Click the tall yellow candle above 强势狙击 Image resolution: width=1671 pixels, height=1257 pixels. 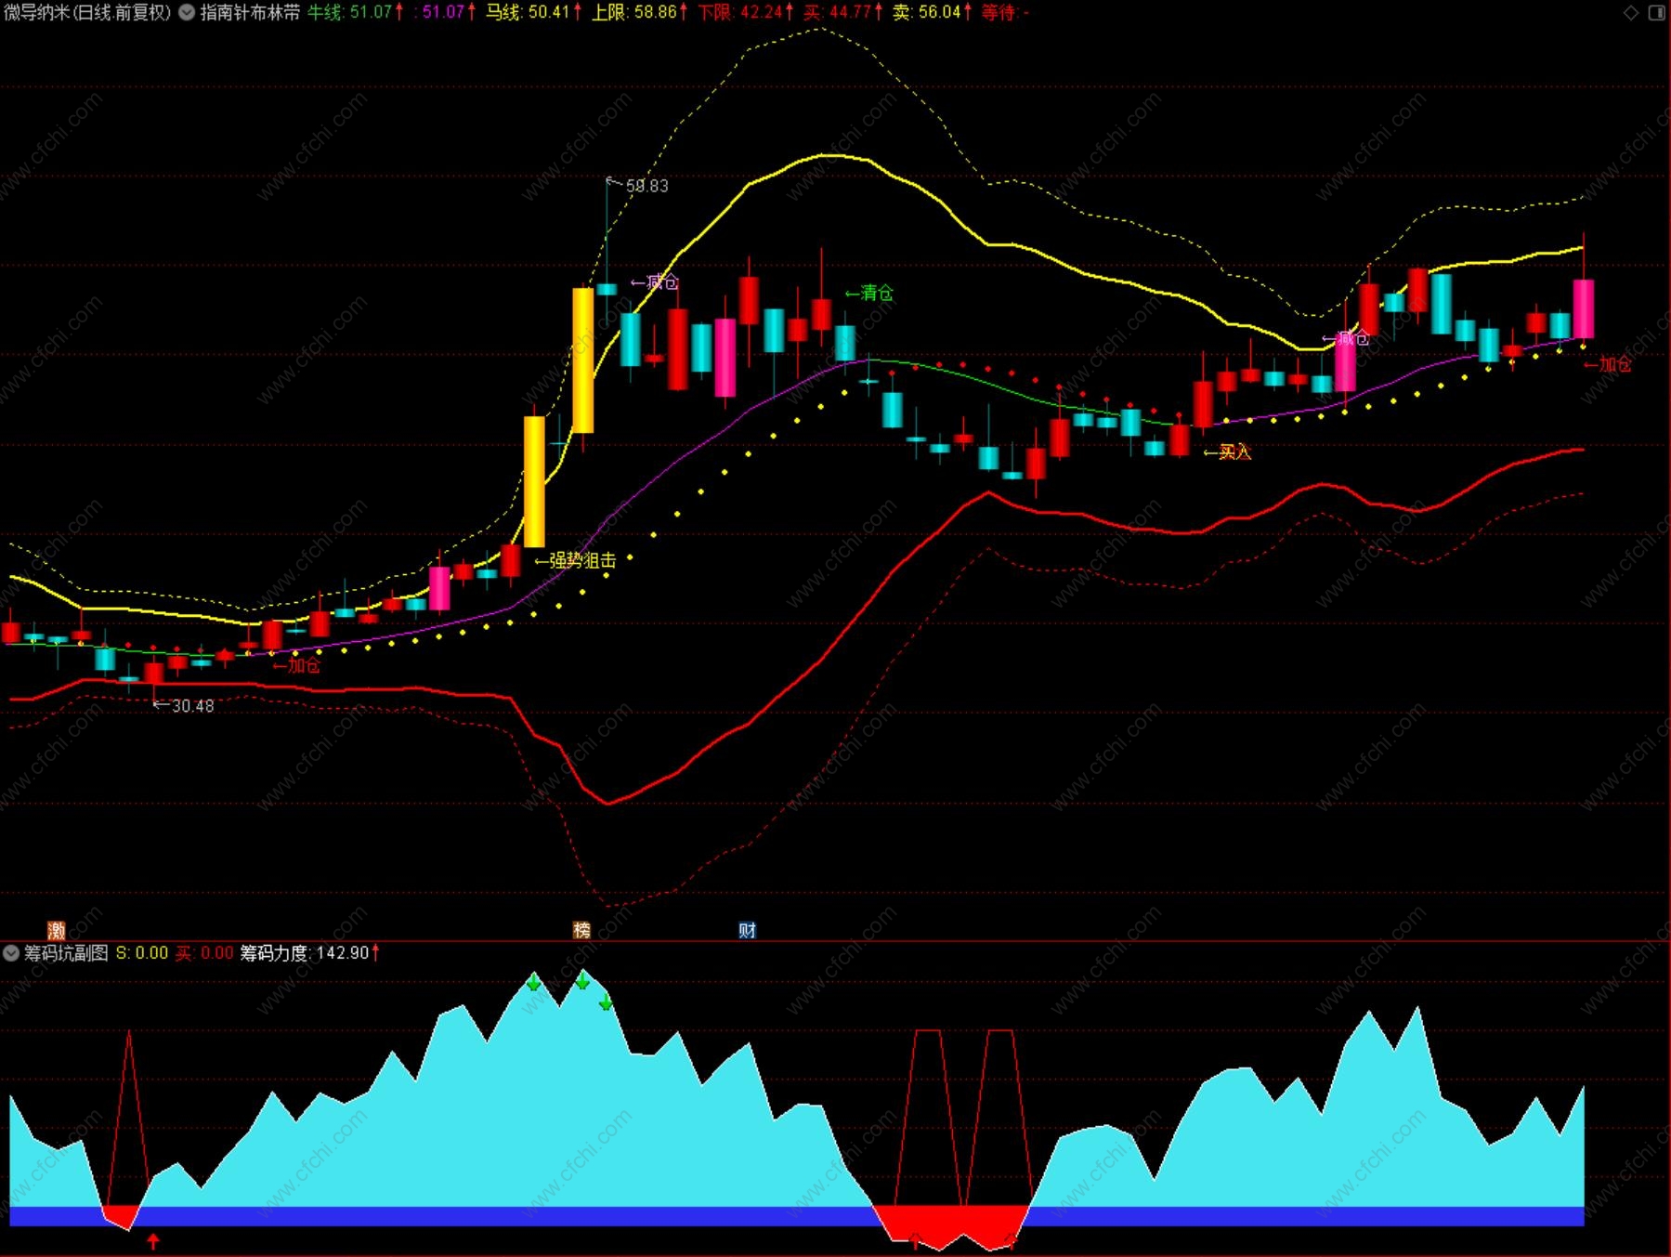534,481
